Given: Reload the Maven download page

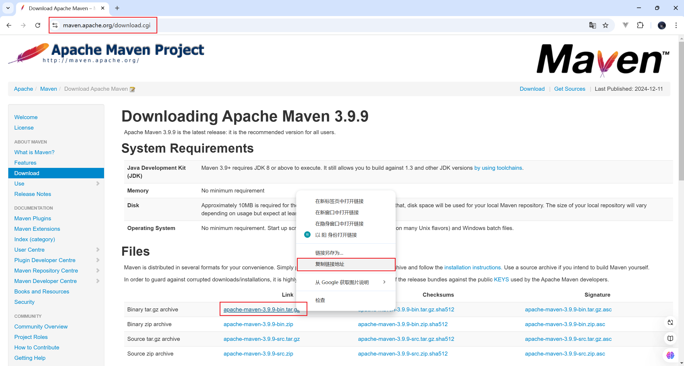Looking at the screenshot, I should pyautogui.click(x=38, y=25).
